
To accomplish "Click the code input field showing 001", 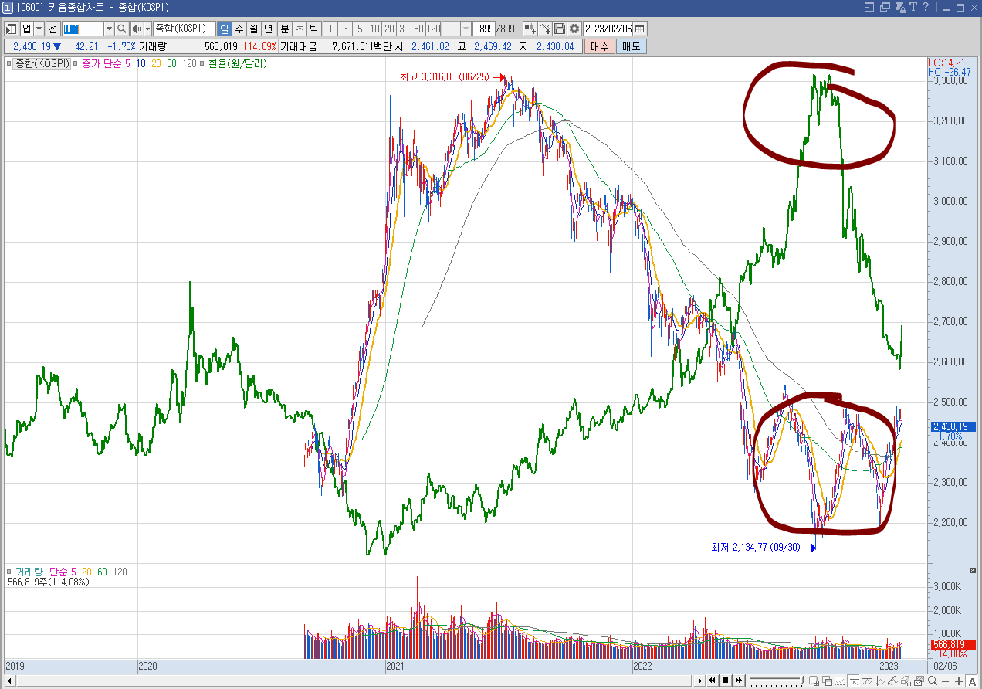I will click(x=83, y=29).
